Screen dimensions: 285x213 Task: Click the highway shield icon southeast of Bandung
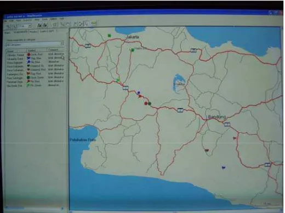tap(227, 125)
